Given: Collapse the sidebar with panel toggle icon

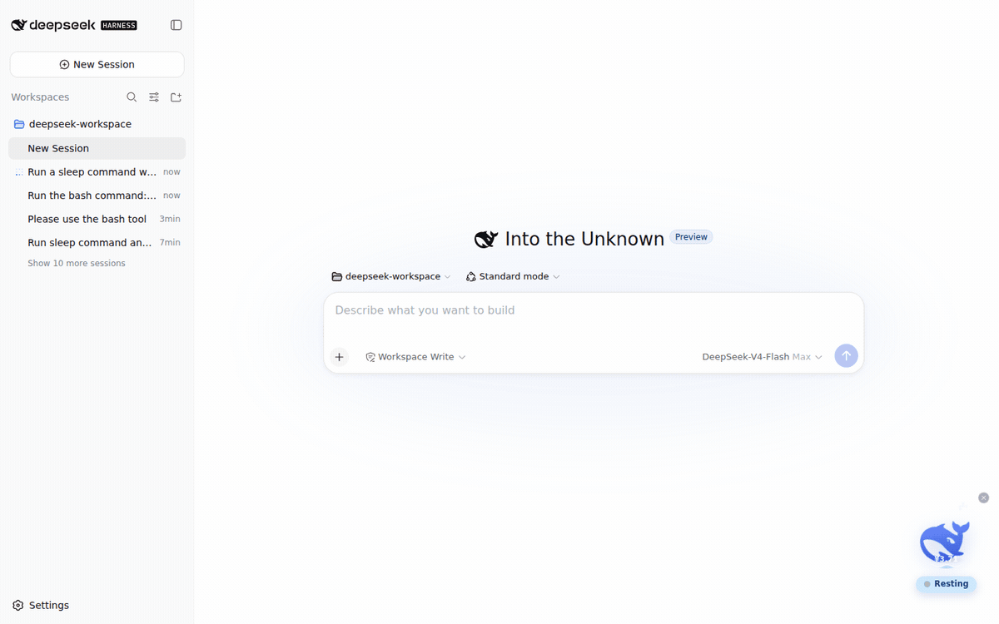Looking at the screenshot, I should [176, 25].
